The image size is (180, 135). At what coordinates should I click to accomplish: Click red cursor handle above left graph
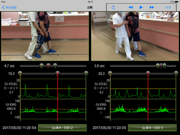pyautogui.click(x=57, y=73)
